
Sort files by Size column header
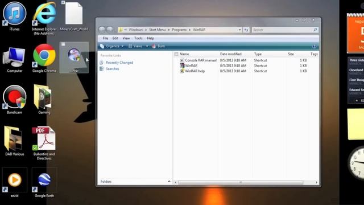291,54
